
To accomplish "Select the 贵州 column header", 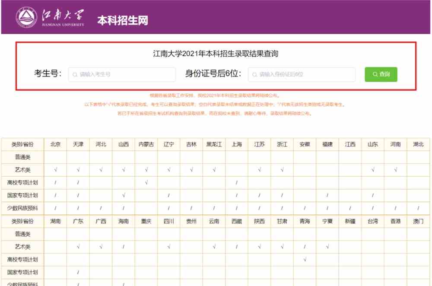I will 191,221.
